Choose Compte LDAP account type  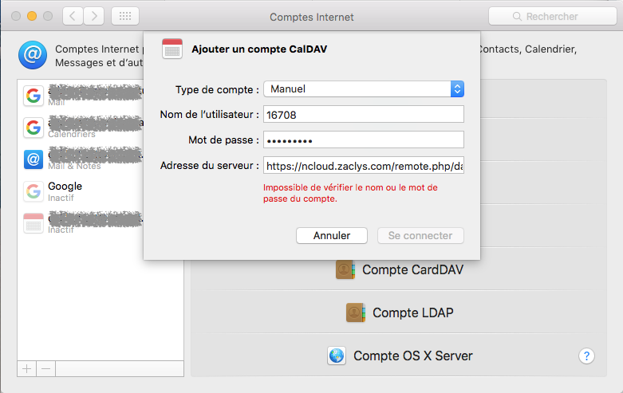click(400, 312)
